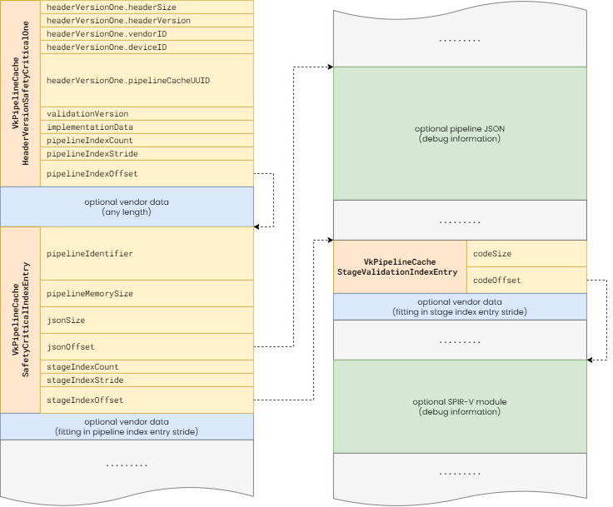
Task: Select the jsonSize field
Action: [x=147, y=320]
